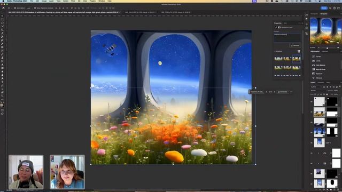Select the Lasso tool

click(2, 23)
